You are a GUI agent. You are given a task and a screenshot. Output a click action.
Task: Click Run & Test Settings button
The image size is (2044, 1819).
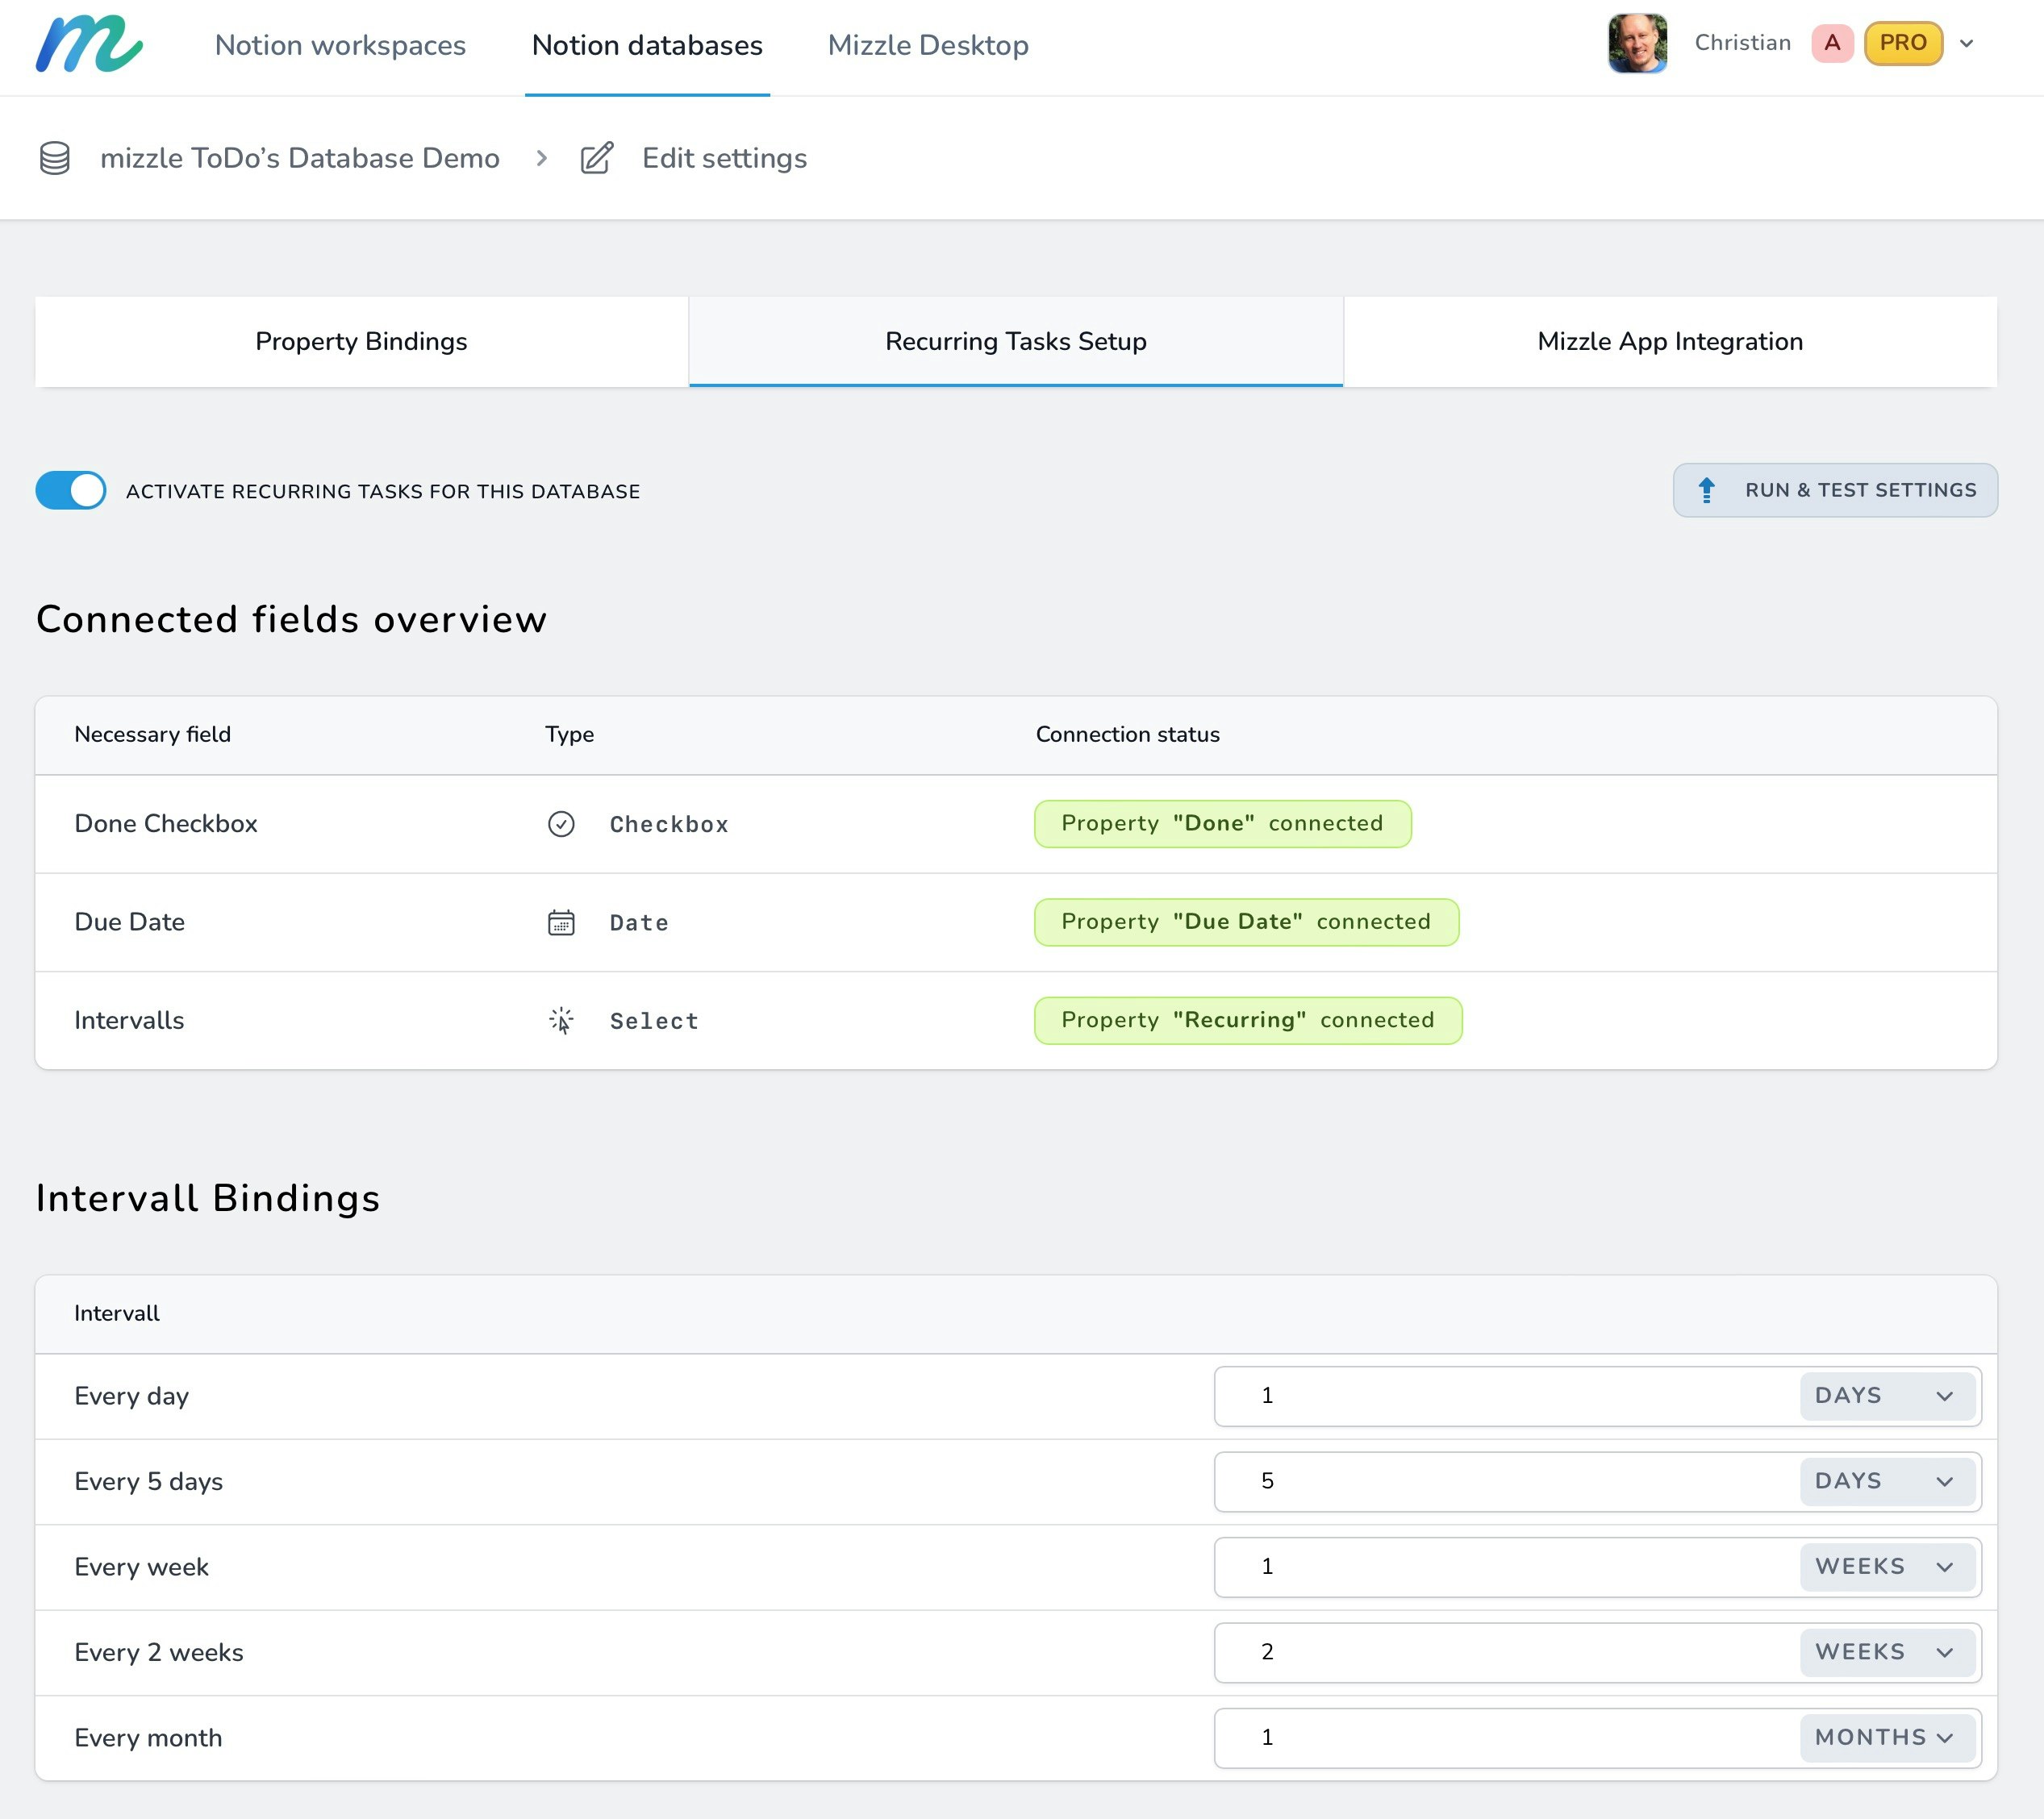tap(1835, 489)
